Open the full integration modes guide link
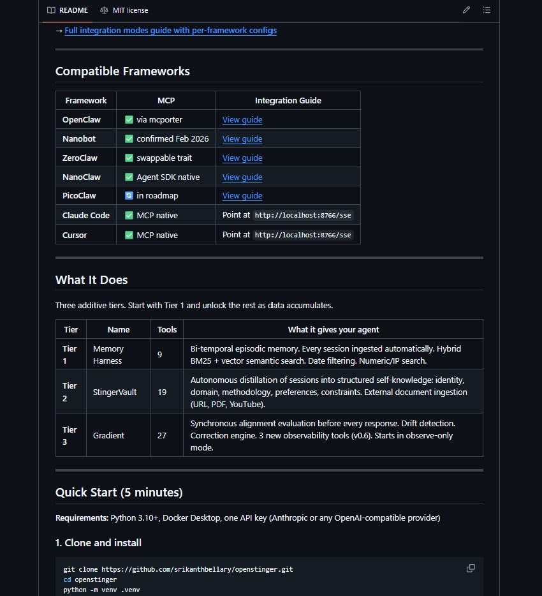The width and height of the screenshot is (542, 596). click(170, 30)
